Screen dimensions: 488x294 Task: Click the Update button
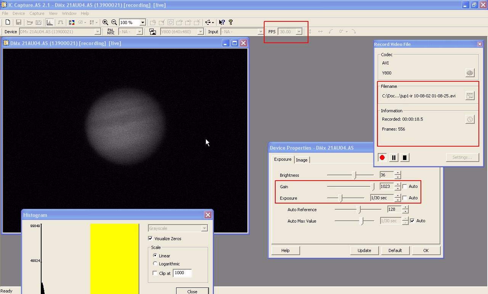click(364, 250)
